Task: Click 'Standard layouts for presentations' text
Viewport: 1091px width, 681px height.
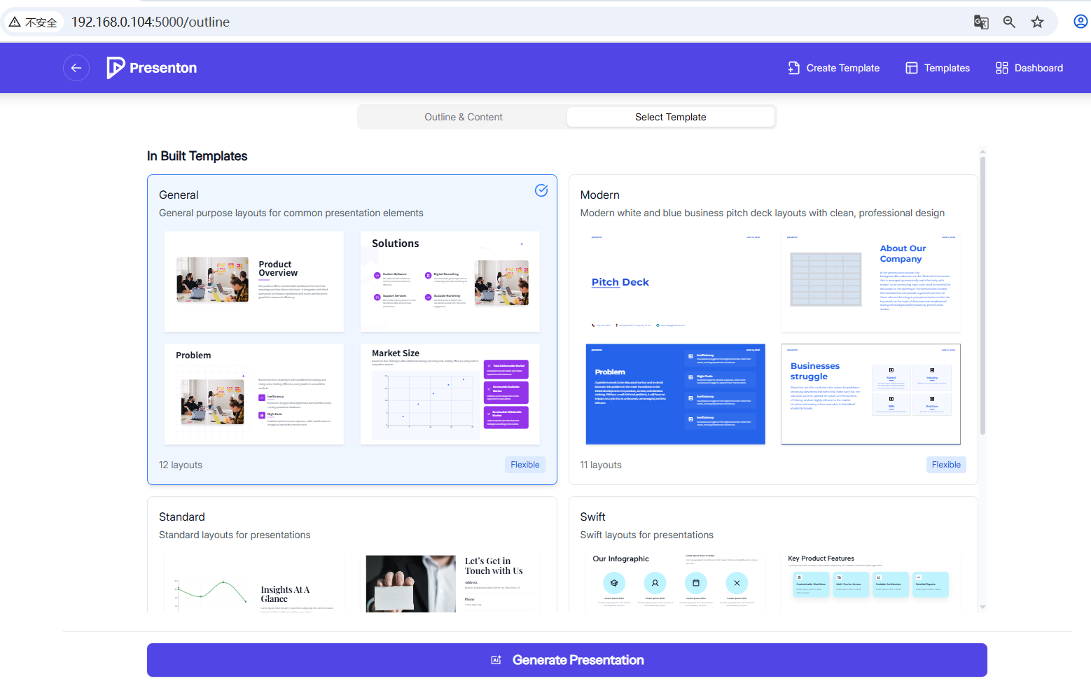Action: [235, 535]
